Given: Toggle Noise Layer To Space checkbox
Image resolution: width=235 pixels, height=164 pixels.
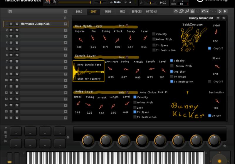Looking at the screenshot, I should coord(135,112).
